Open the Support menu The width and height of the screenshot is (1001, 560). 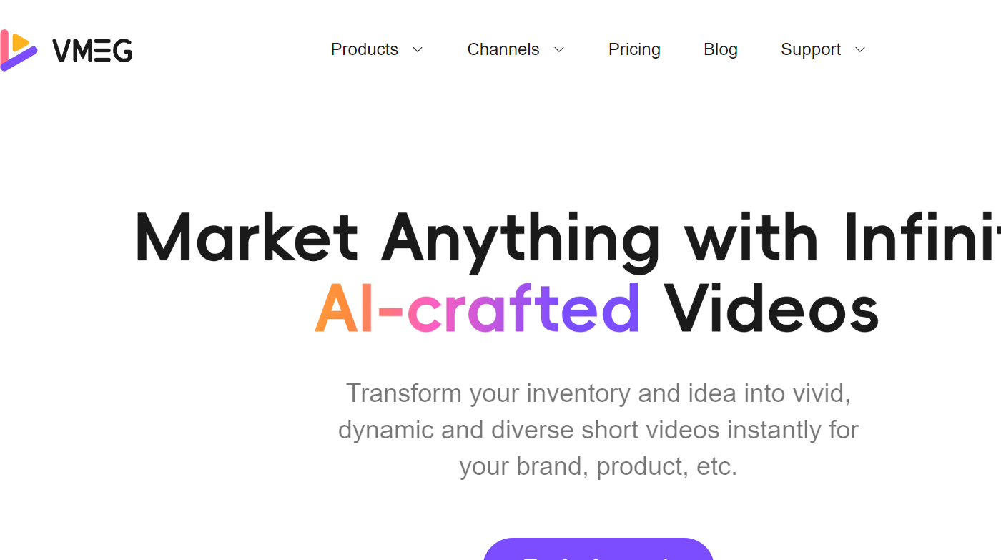[x=811, y=49]
